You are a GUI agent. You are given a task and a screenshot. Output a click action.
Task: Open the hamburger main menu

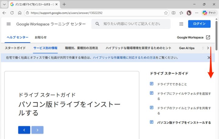tap(9, 24)
